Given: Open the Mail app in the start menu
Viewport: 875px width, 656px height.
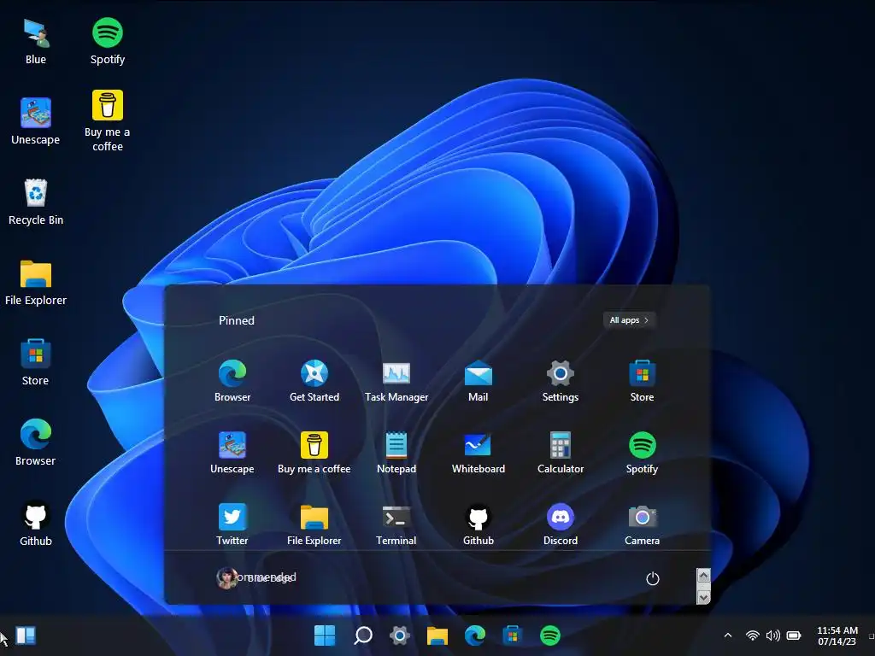Looking at the screenshot, I should coord(479,382).
